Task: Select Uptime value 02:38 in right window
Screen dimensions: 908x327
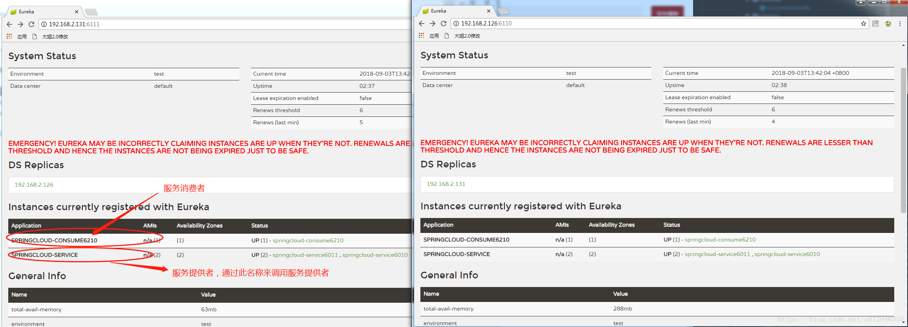Action: [779, 85]
